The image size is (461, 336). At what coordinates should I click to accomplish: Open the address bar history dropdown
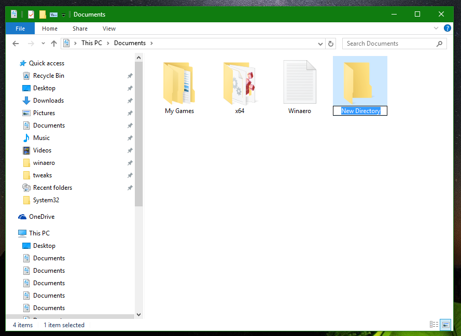pos(320,44)
